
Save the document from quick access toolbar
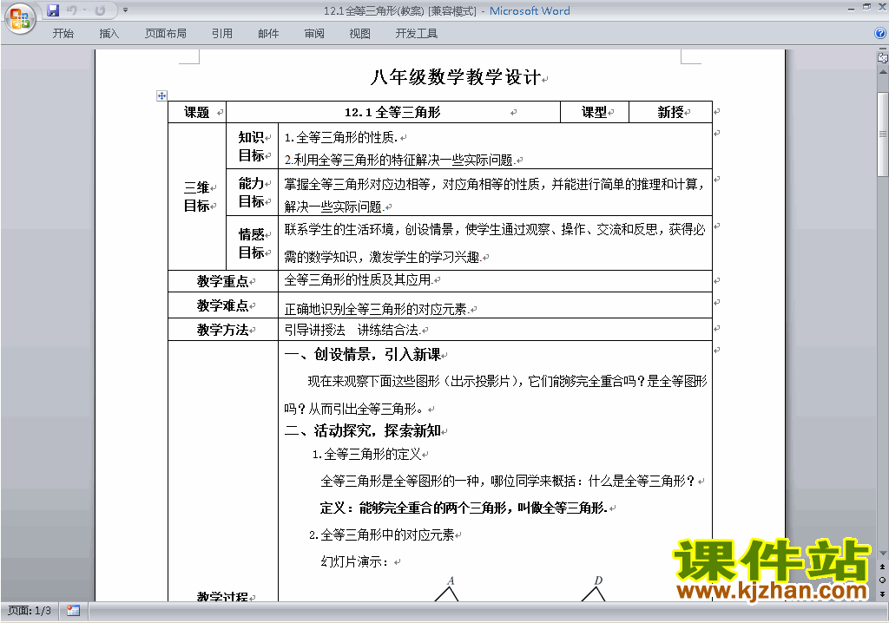tap(53, 10)
